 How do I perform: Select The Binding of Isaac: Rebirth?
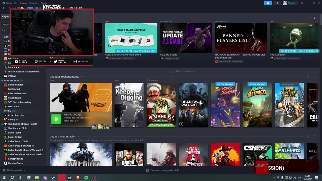click(23, 124)
